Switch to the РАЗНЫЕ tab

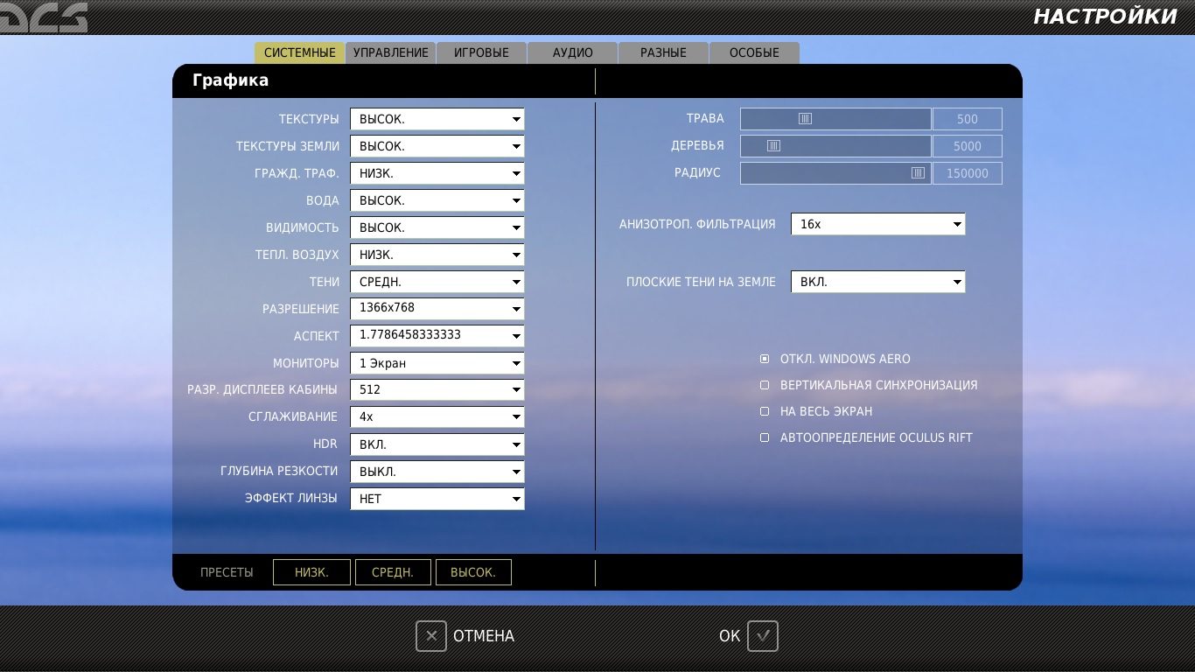pos(663,52)
